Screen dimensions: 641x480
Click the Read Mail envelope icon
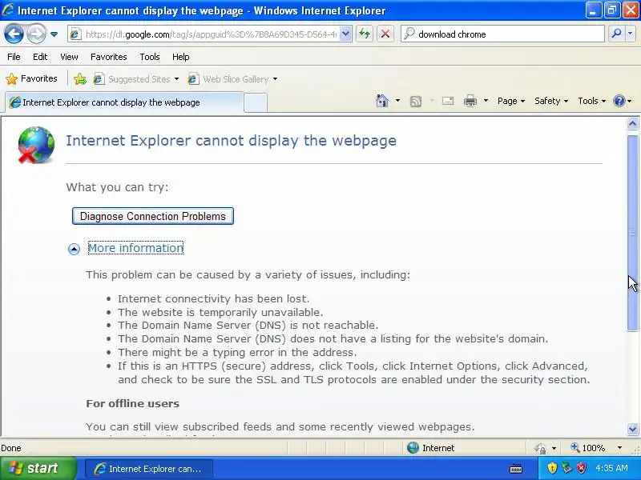[x=448, y=101]
